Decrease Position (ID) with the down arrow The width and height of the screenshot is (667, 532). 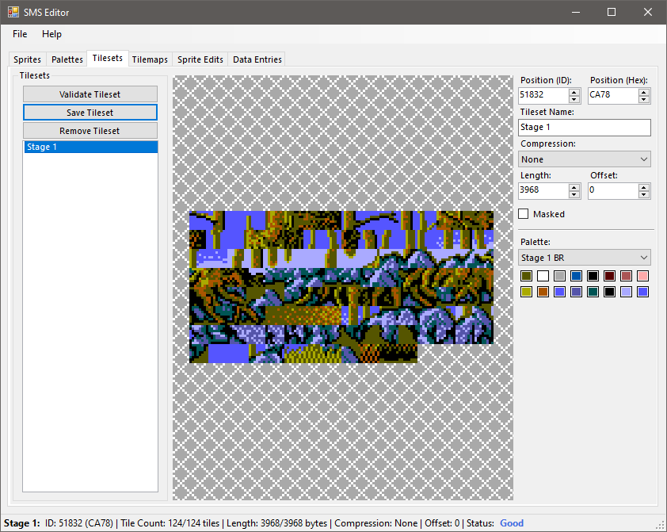point(574,100)
